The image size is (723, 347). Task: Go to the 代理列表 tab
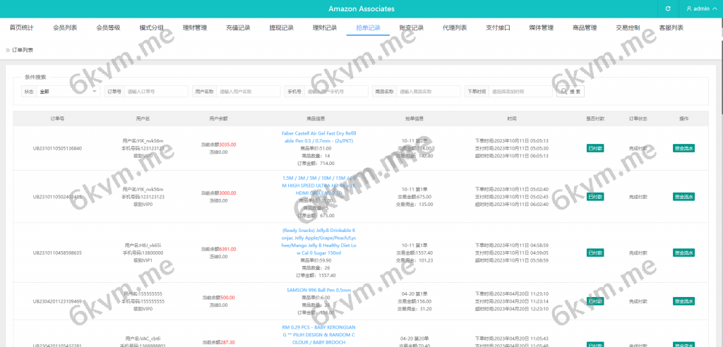coord(455,28)
